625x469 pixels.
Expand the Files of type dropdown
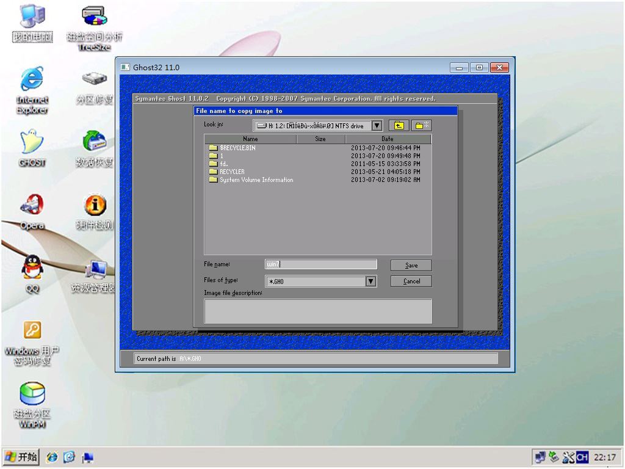(370, 281)
